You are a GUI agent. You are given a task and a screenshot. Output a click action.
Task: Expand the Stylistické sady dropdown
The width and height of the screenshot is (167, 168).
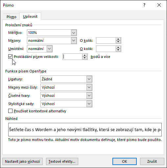[x=89, y=104]
